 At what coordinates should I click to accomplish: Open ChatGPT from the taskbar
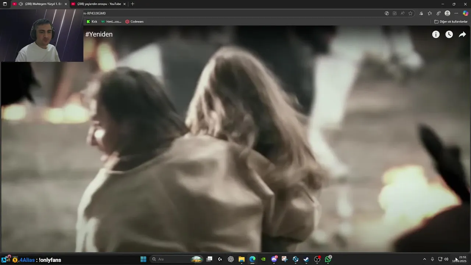click(231, 259)
